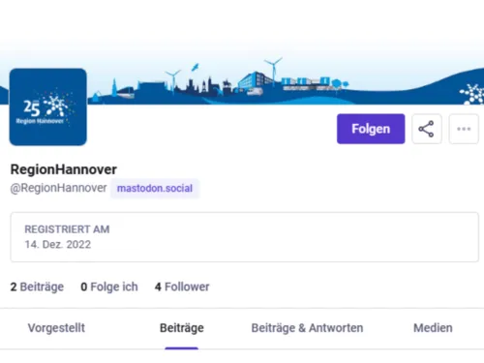Viewport: 484px width, 363px height.
Task: Switch to Beiträge & Antworten tab
Action: tap(307, 328)
